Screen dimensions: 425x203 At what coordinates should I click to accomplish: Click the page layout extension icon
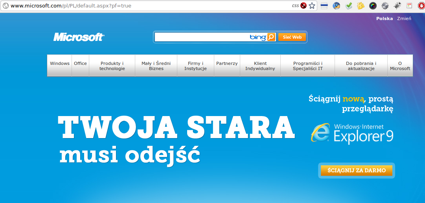409,6
